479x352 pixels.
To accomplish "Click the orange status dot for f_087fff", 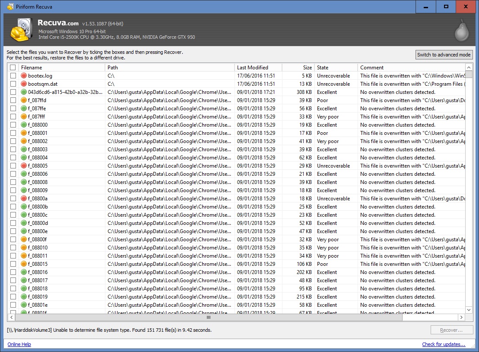I will click(24, 117).
